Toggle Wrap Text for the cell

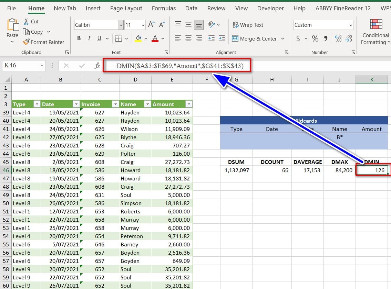(248, 25)
